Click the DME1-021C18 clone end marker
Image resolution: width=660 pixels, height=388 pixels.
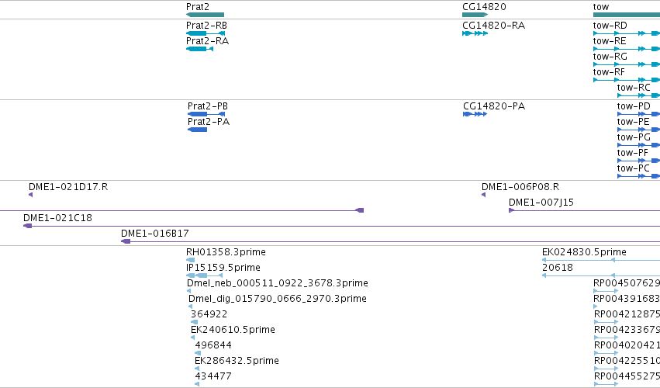[x=28, y=226]
